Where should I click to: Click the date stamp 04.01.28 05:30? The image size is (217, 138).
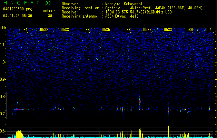[x=18, y=16]
